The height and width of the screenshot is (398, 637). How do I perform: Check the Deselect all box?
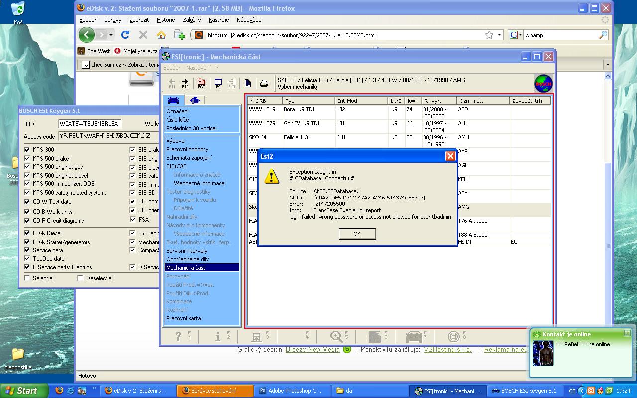pos(80,278)
